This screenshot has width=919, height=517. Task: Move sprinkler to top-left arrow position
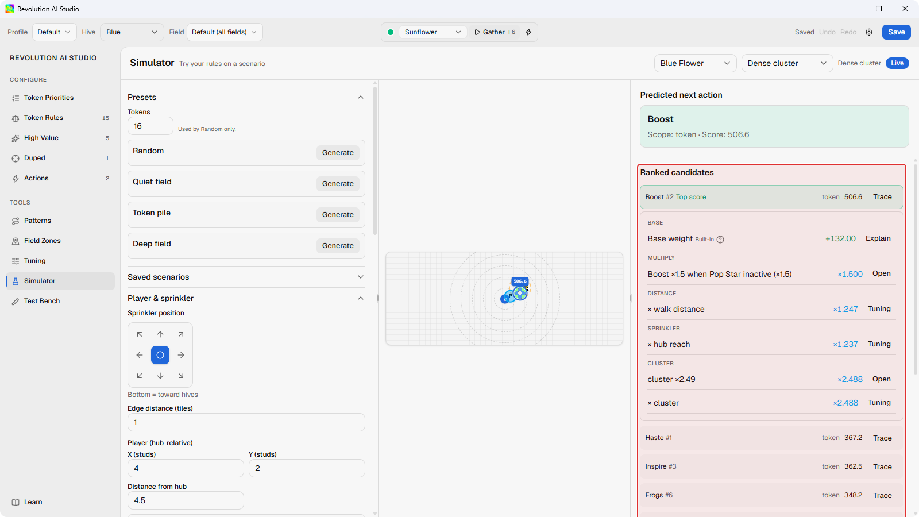point(140,334)
